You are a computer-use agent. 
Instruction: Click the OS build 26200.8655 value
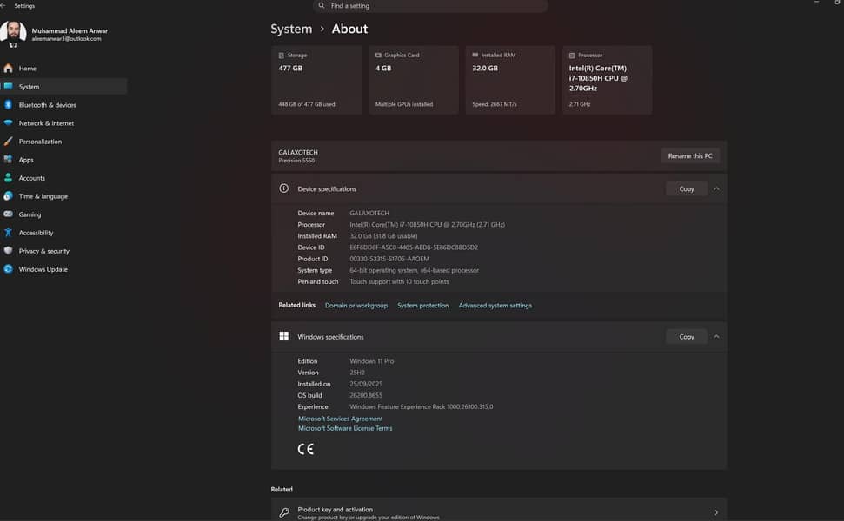(x=366, y=395)
